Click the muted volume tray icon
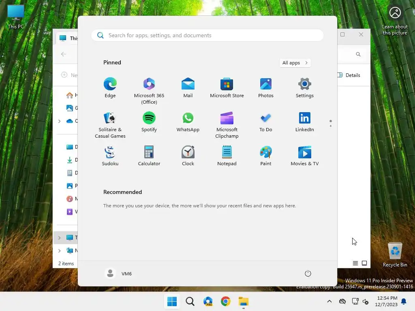Viewport: 415px width, 311px height. coord(366,301)
